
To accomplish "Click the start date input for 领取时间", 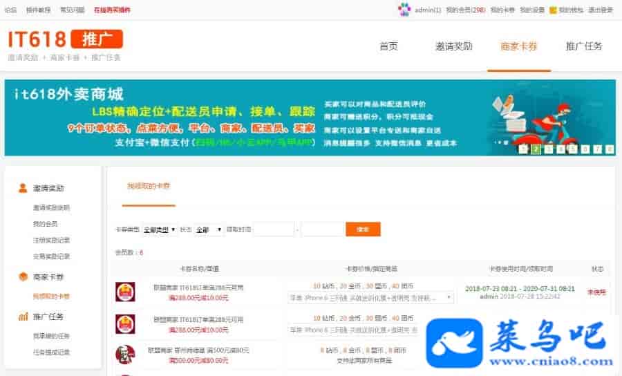I will pyautogui.click(x=274, y=229).
